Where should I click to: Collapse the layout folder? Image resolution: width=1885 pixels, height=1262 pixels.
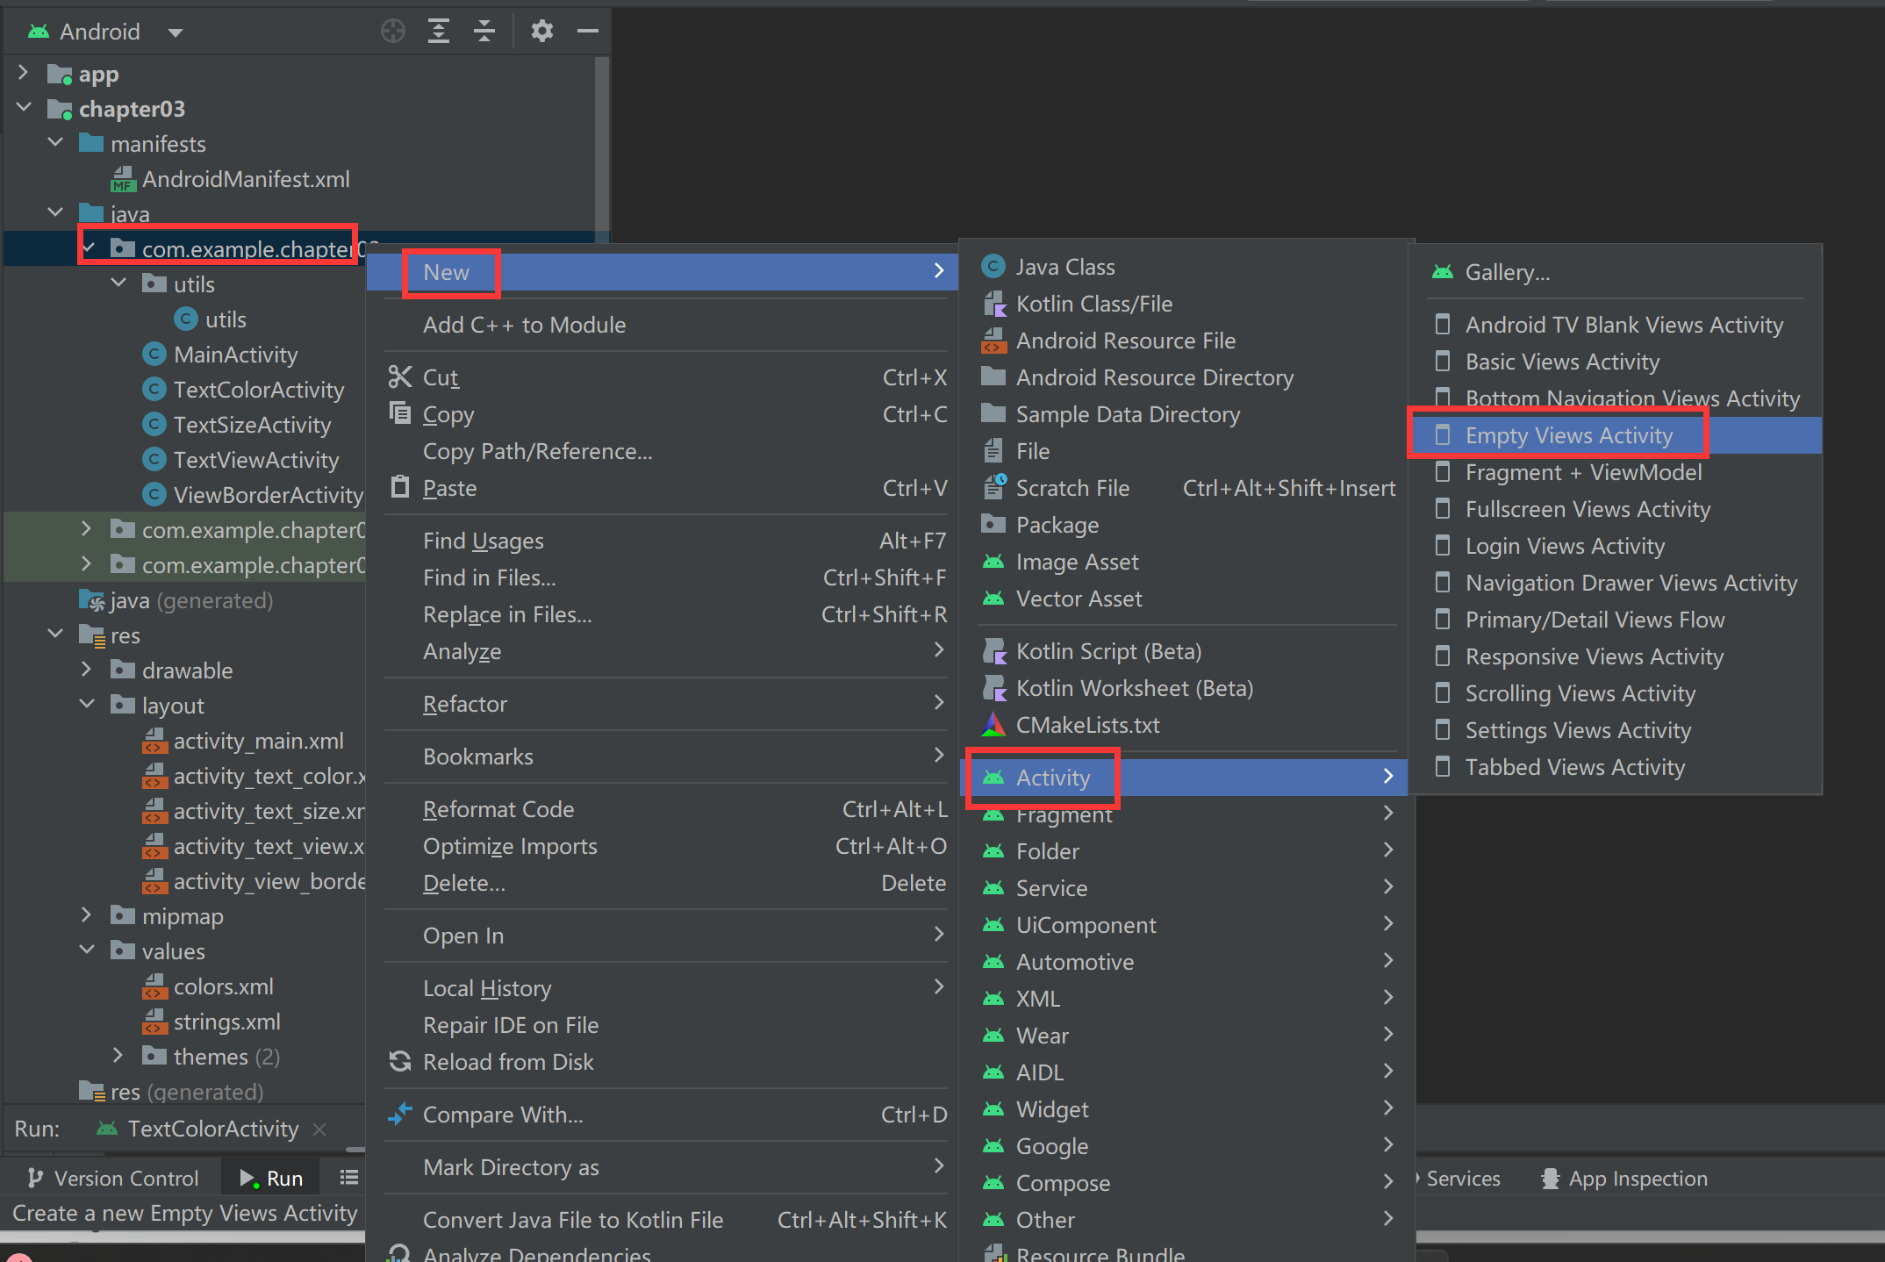87,705
